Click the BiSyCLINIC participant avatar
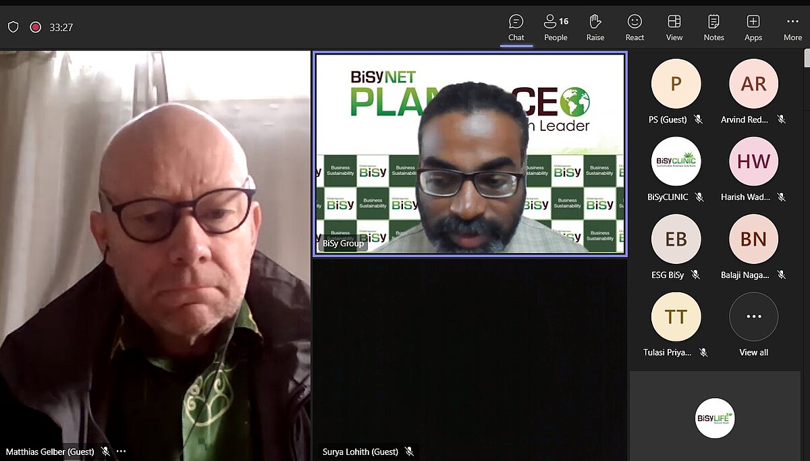 pos(676,161)
